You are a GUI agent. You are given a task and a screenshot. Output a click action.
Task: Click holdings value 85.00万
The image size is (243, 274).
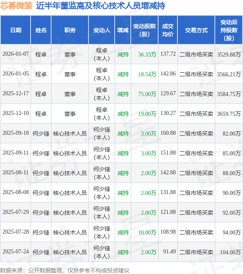tap(232, 153)
